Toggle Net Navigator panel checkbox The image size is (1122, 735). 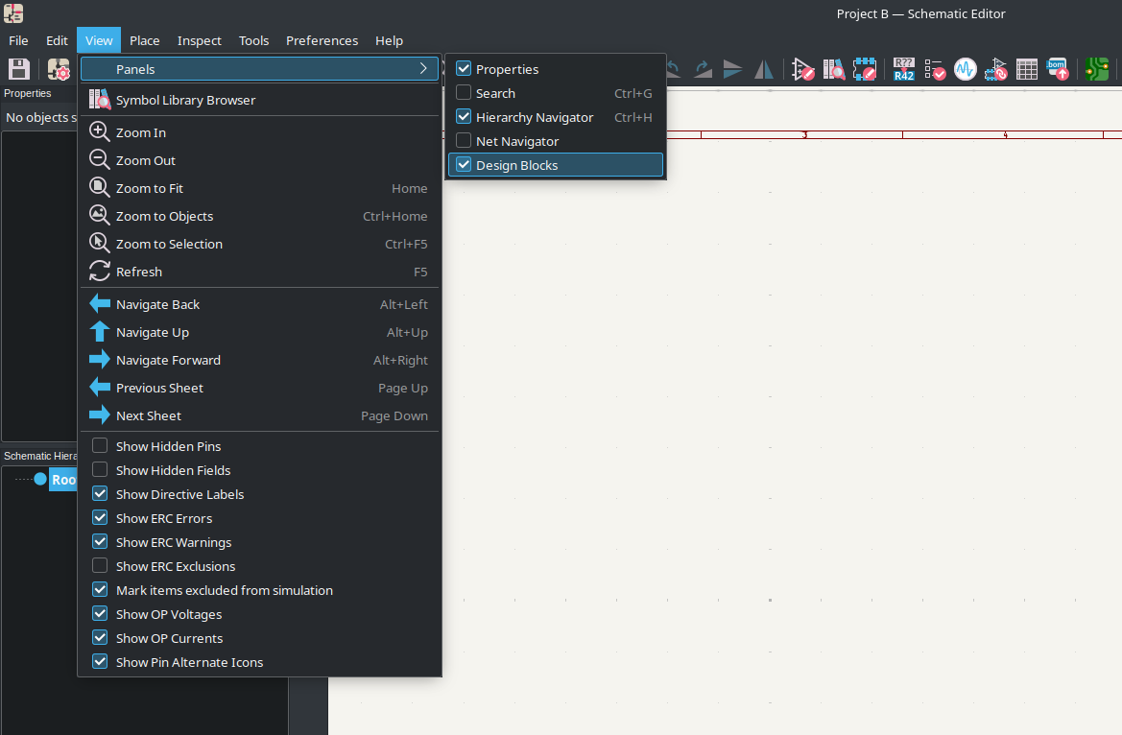464,141
